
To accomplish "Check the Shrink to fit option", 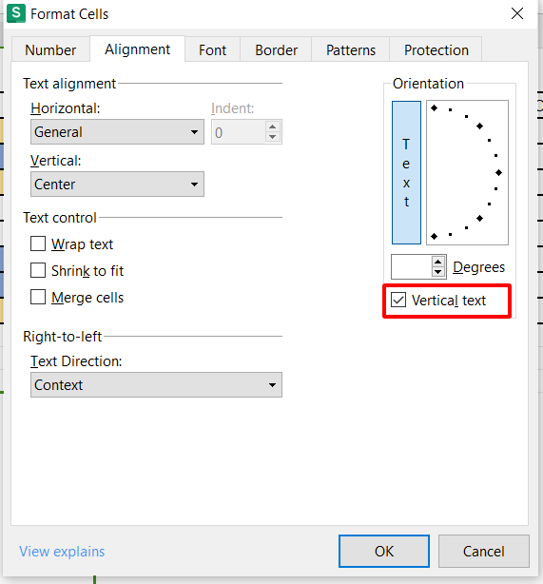I will pyautogui.click(x=38, y=270).
